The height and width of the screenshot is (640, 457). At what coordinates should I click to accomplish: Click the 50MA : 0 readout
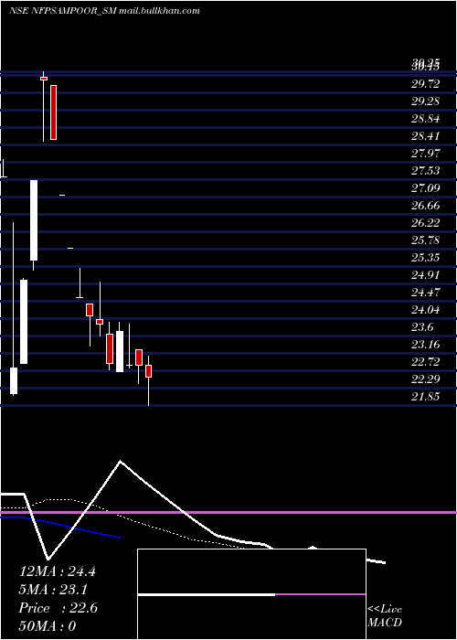pyautogui.click(x=48, y=626)
